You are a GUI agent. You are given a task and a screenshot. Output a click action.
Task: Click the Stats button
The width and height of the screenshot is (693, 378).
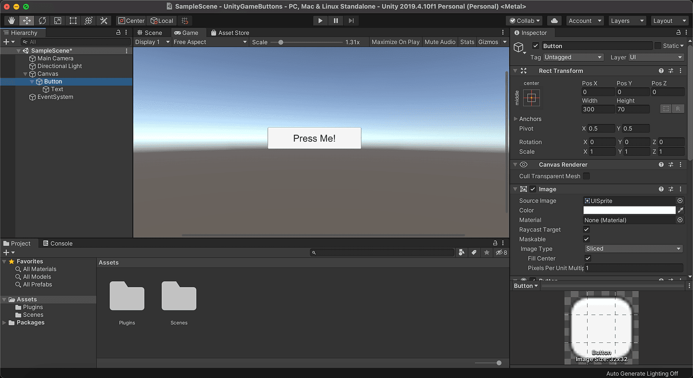[x=467, y=42]
